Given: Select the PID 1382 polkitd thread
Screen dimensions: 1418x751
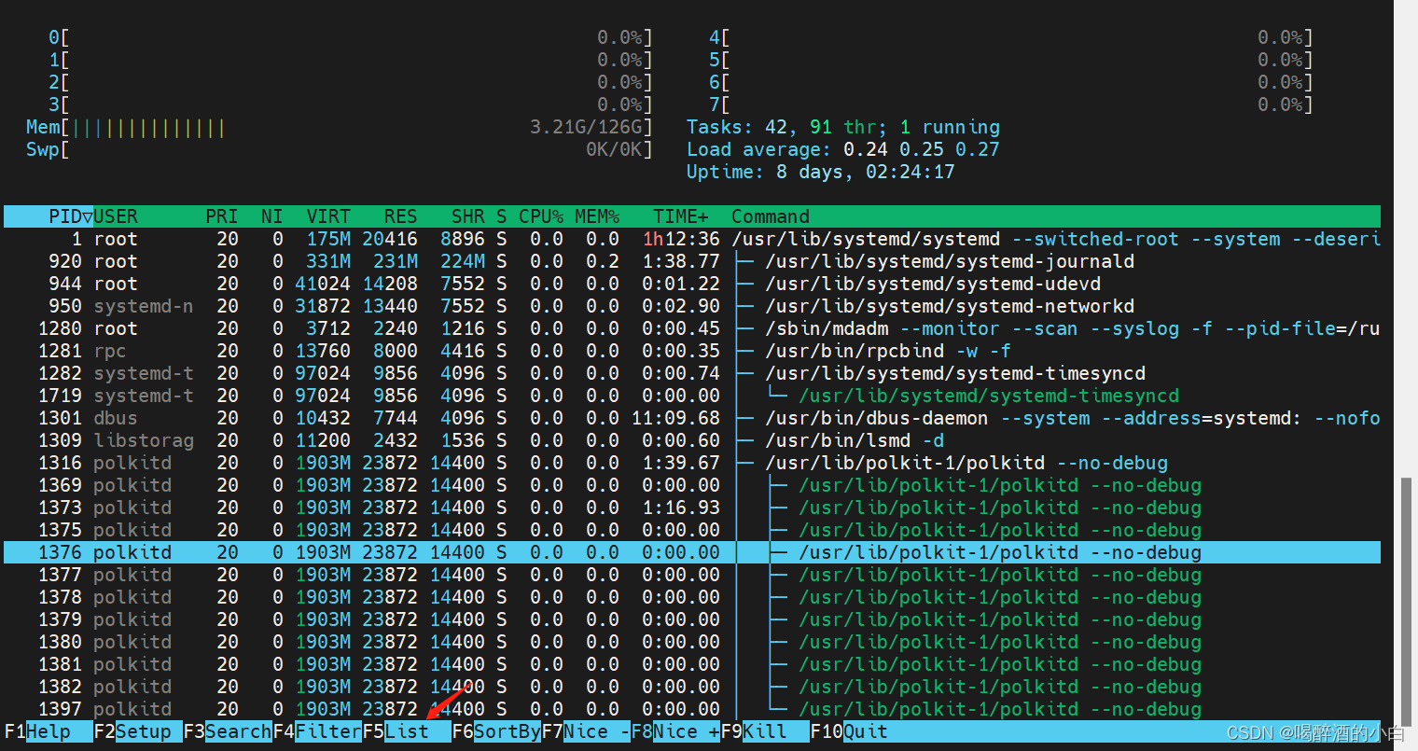Looking at the screenshot, I should tap(692, 687).
